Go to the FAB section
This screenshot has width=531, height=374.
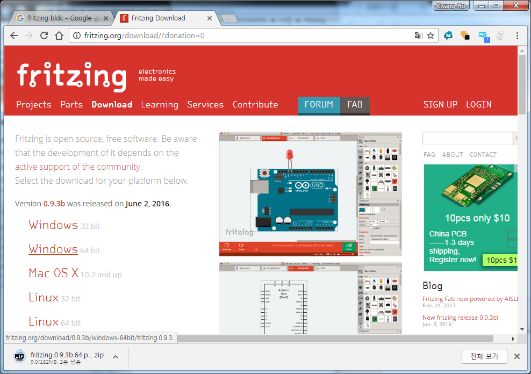[355, 106]
